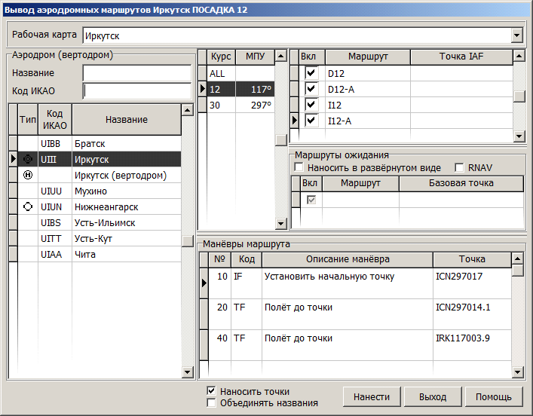
Task: Sort by Название column header
Action: [126, 120]
